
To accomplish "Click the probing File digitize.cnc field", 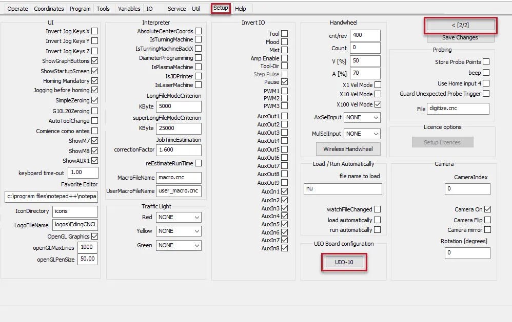I will (458, 109).
